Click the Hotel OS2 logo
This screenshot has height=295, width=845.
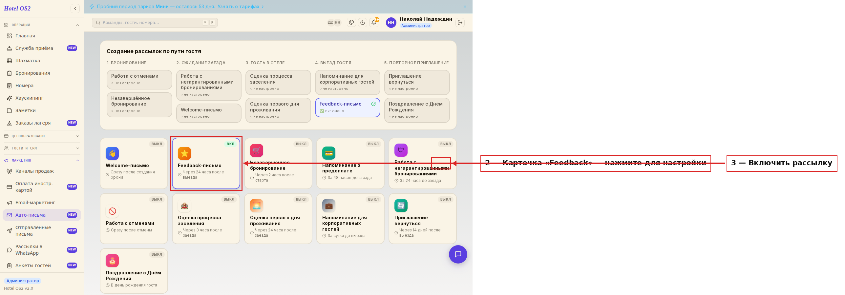(17, 9)
